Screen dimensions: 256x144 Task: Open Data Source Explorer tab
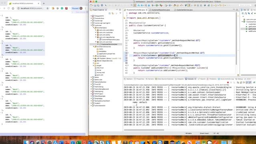164,79
